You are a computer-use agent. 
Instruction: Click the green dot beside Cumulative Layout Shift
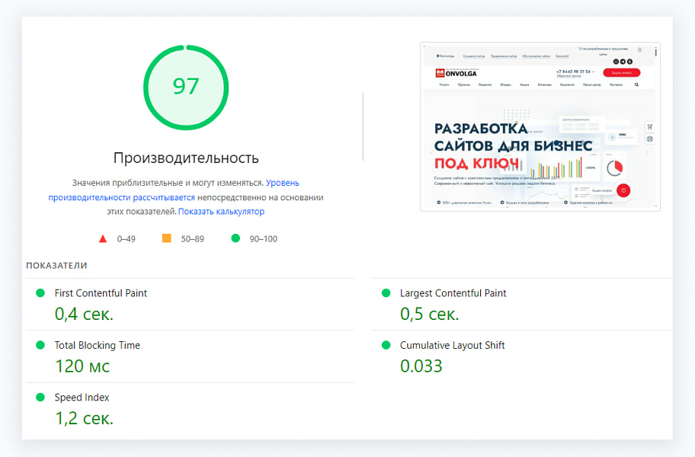(388, 345)
